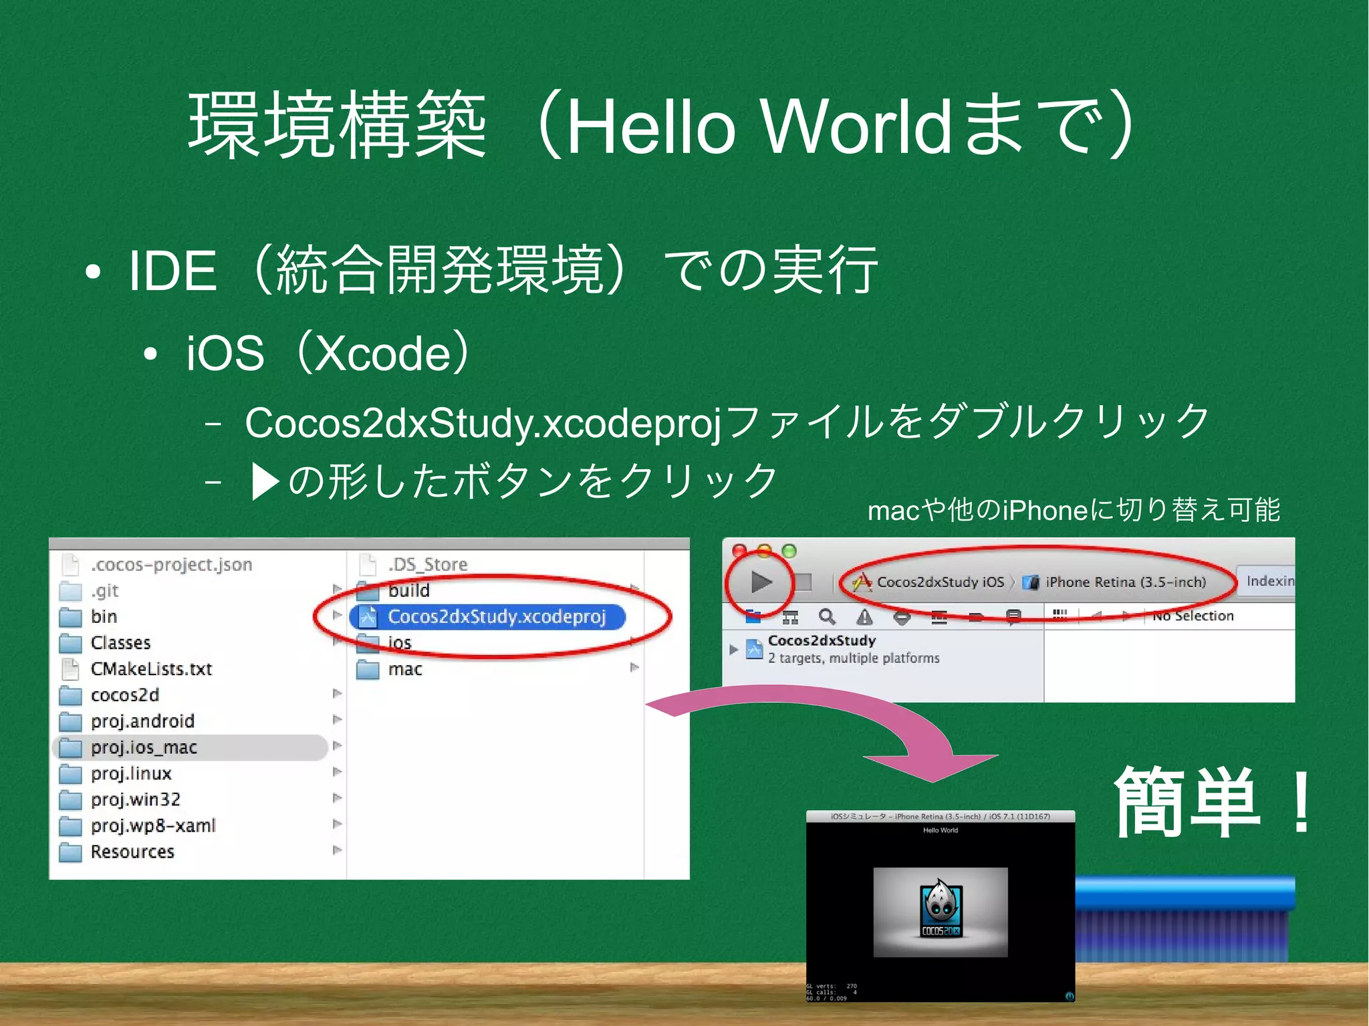Click the Xcode Run (play) button
Screen dimensions: 1369x1026
pyautogui.click(x=761, y=582)
